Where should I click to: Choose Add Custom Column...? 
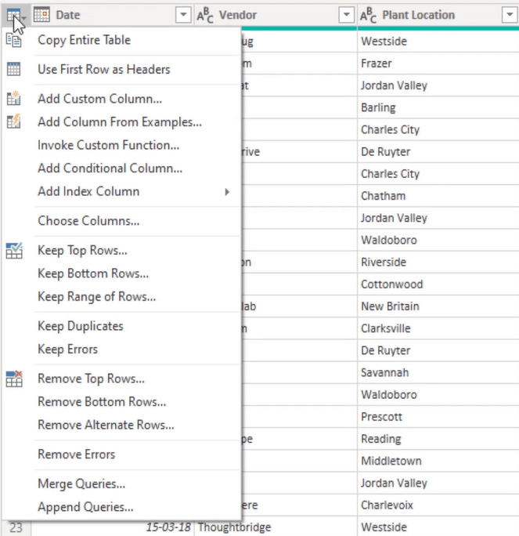pyautogui.click(x=121, y=99)
